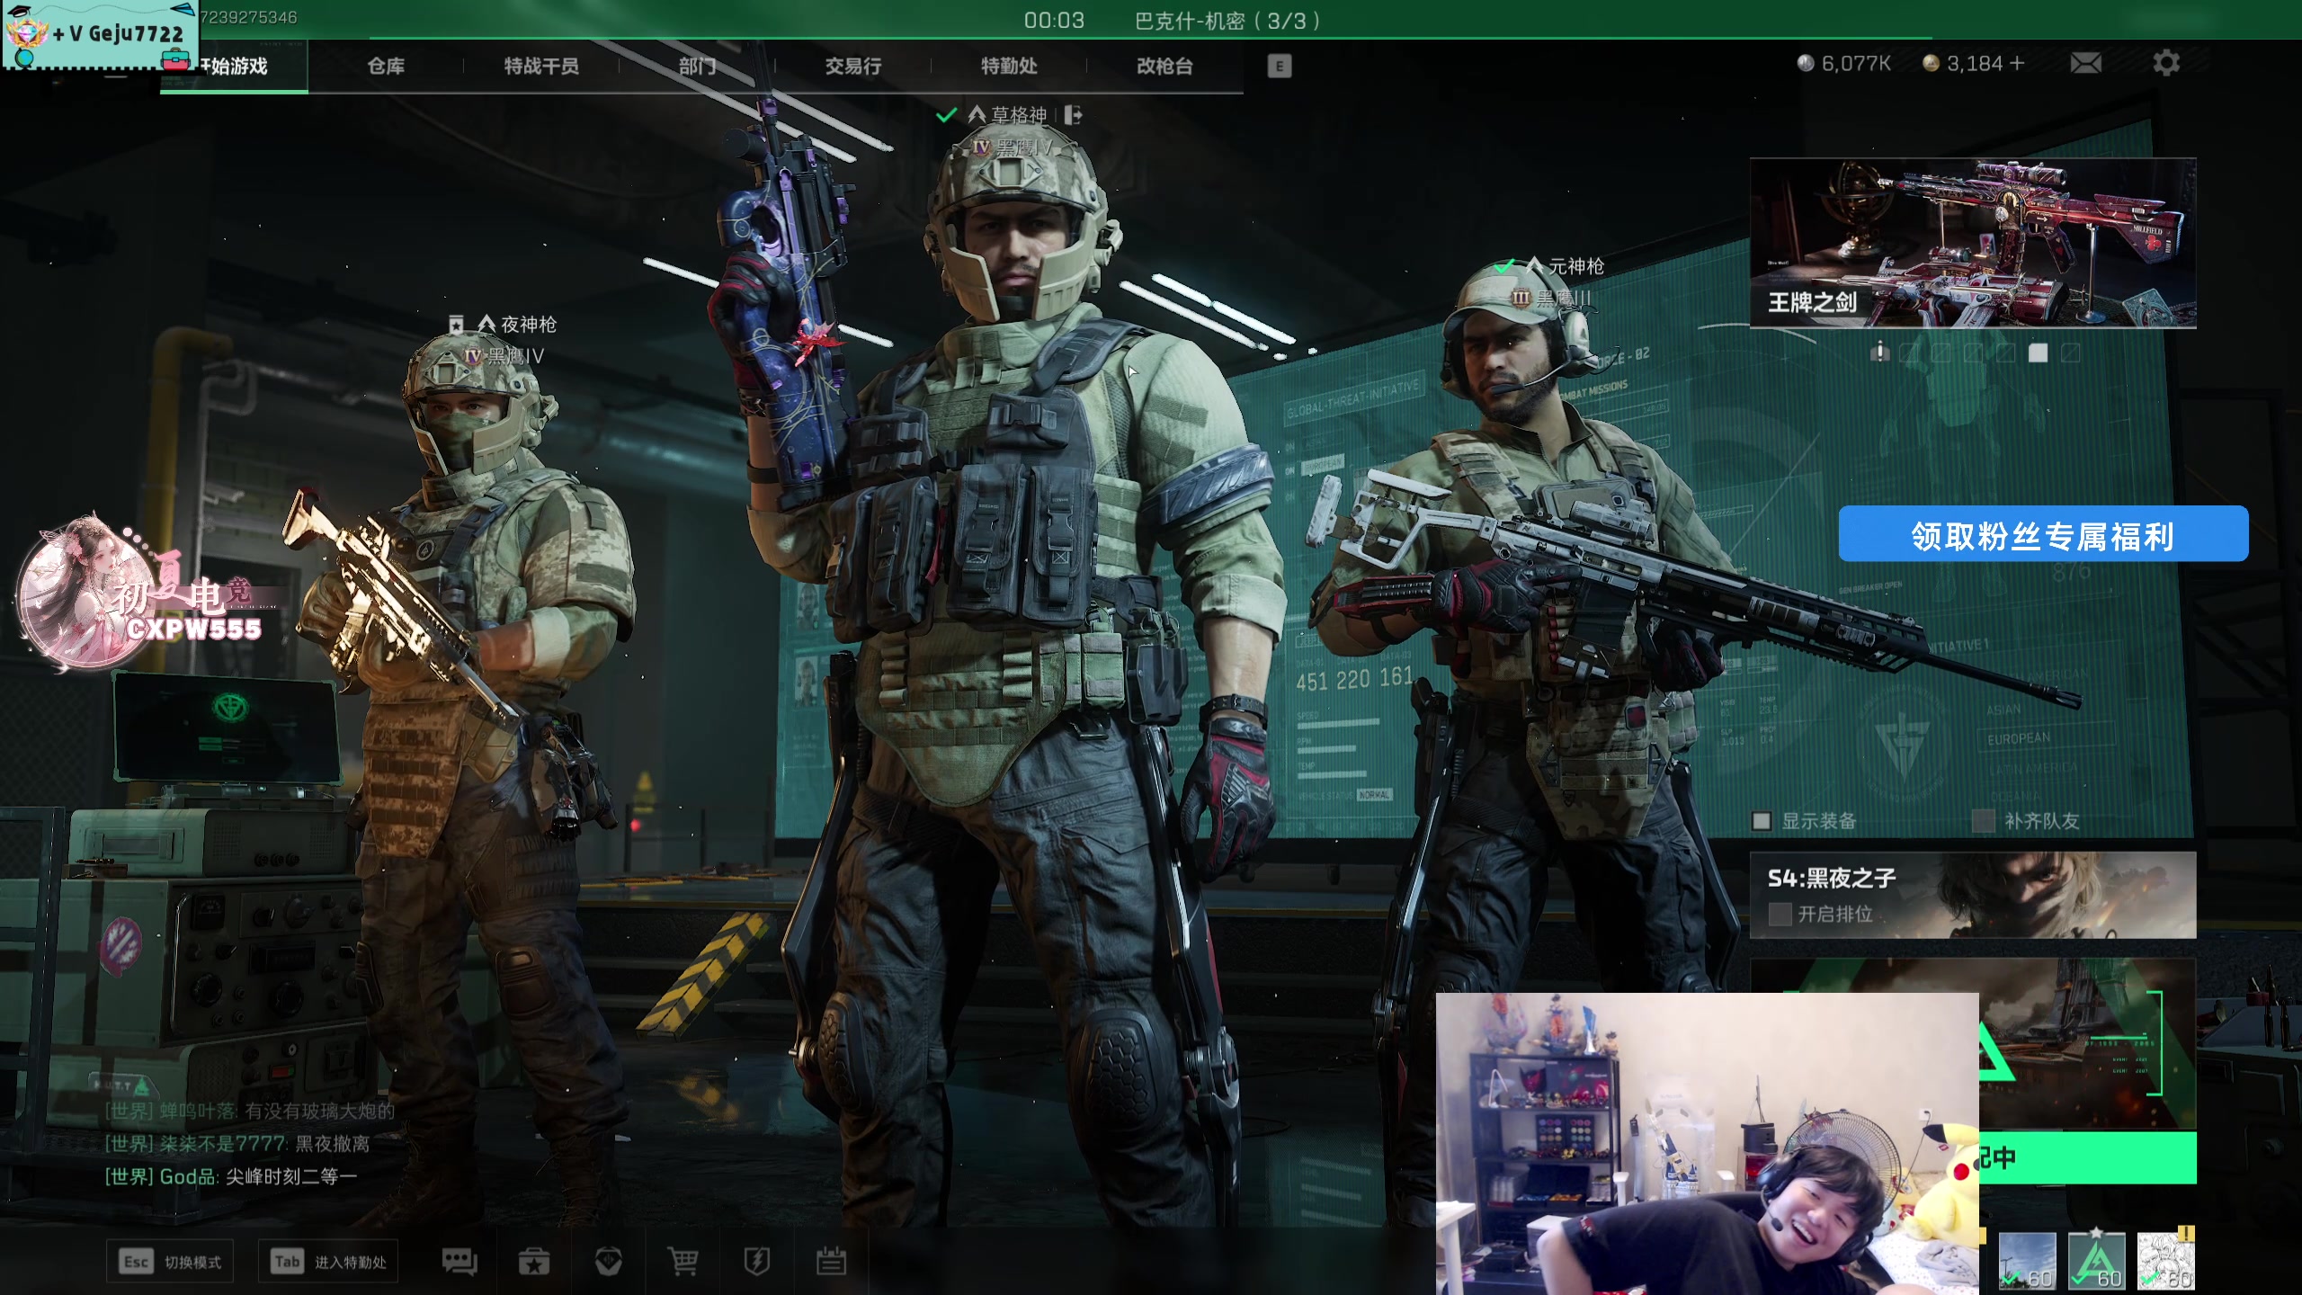This screenshot has width=2302, height=1295.
Task: Switch to the 开始游戏 tab
Action: pos(234,66)
